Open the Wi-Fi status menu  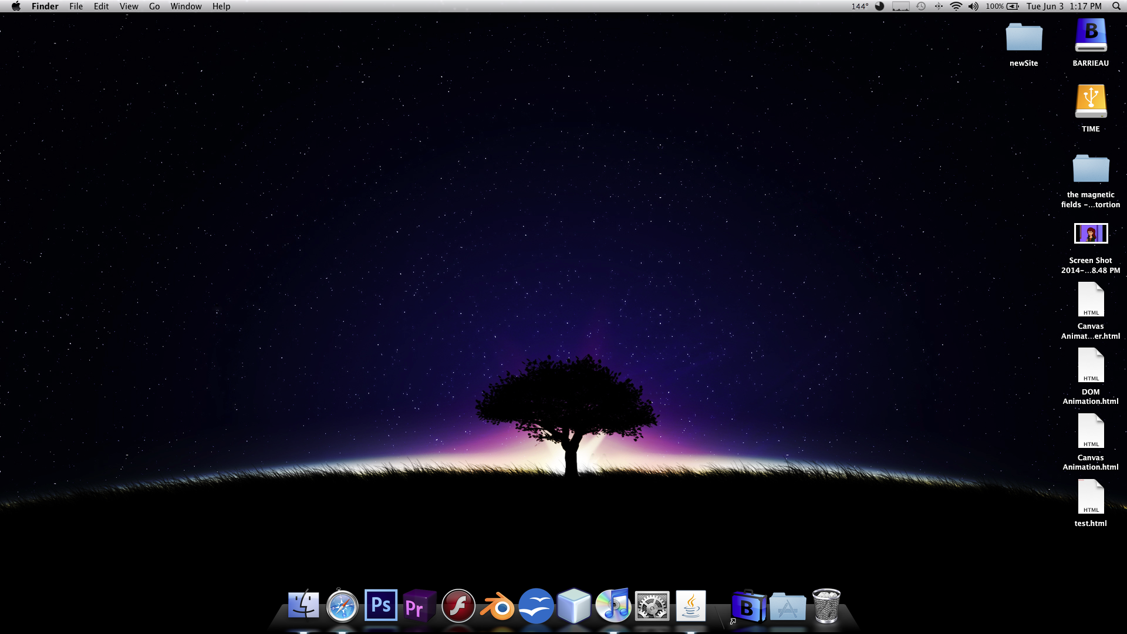(x=956, y=6)
